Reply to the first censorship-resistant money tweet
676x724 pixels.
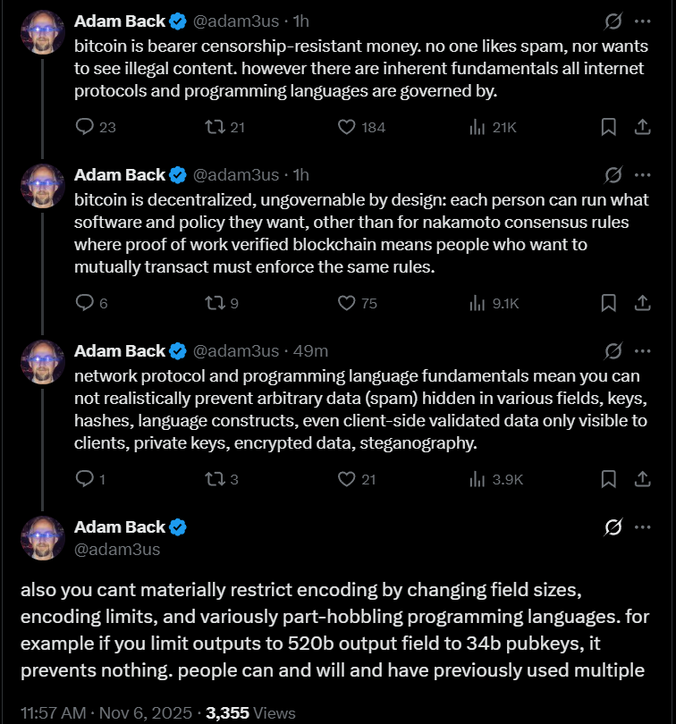[x=85, y=127]
